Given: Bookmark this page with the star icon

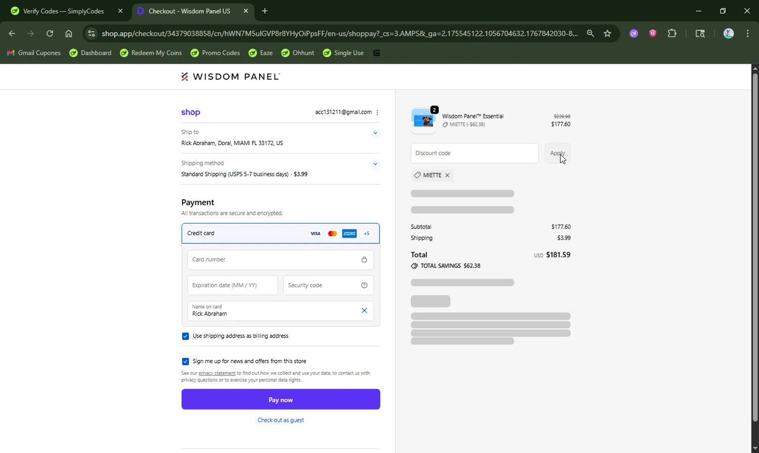Looking at the screenshot, I should click(608, 33).
